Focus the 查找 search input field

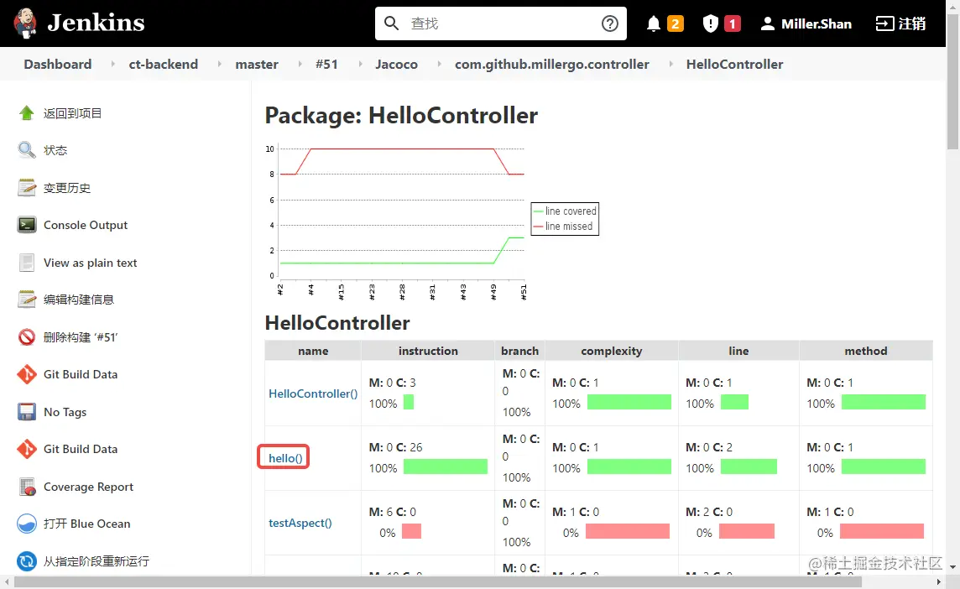(501, 23)
